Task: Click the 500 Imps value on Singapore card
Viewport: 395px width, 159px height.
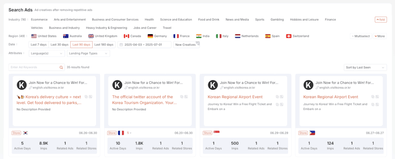Action: [x=235, y=144]
